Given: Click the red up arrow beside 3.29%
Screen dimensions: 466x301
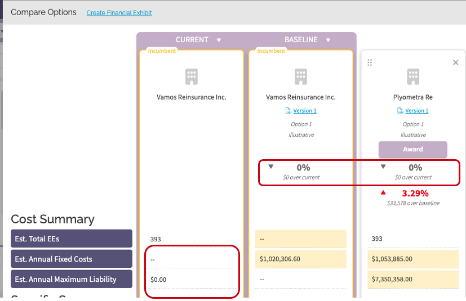Looking at the screenshot, I should pos(383,192).
